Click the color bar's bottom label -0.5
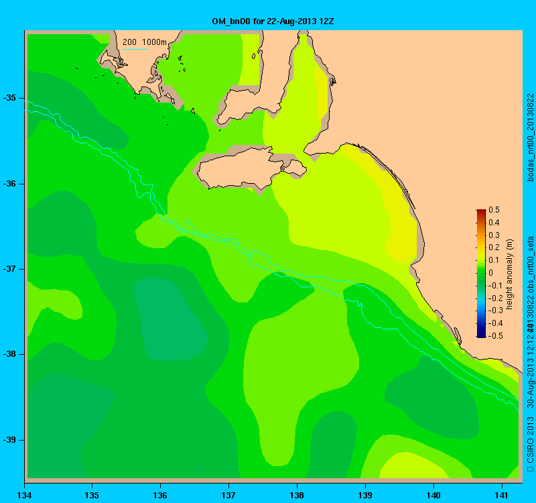The image size is (536, 503). [494, 336]
